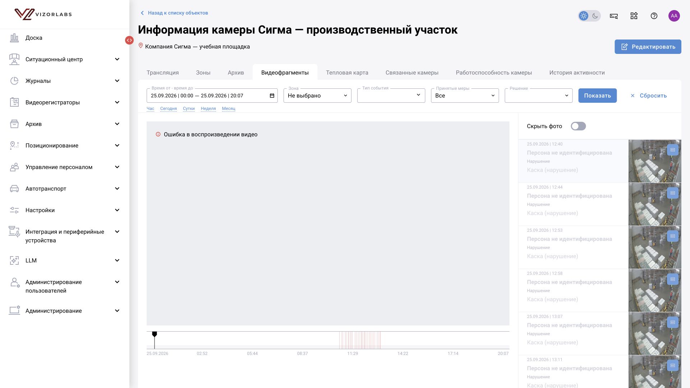Open the widgets grid icon in header
Viewport: 690px width, 388px height.
tap(634, 16)
